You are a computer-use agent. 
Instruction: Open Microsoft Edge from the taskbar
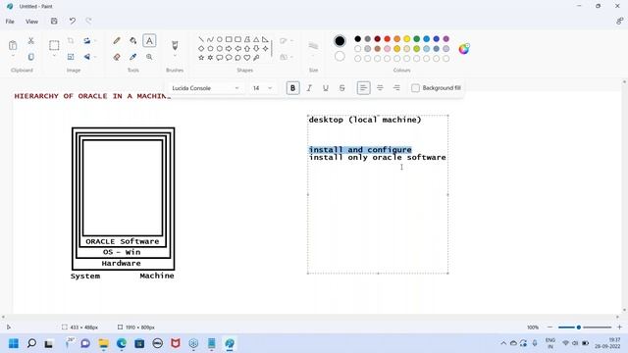[122, 343]
